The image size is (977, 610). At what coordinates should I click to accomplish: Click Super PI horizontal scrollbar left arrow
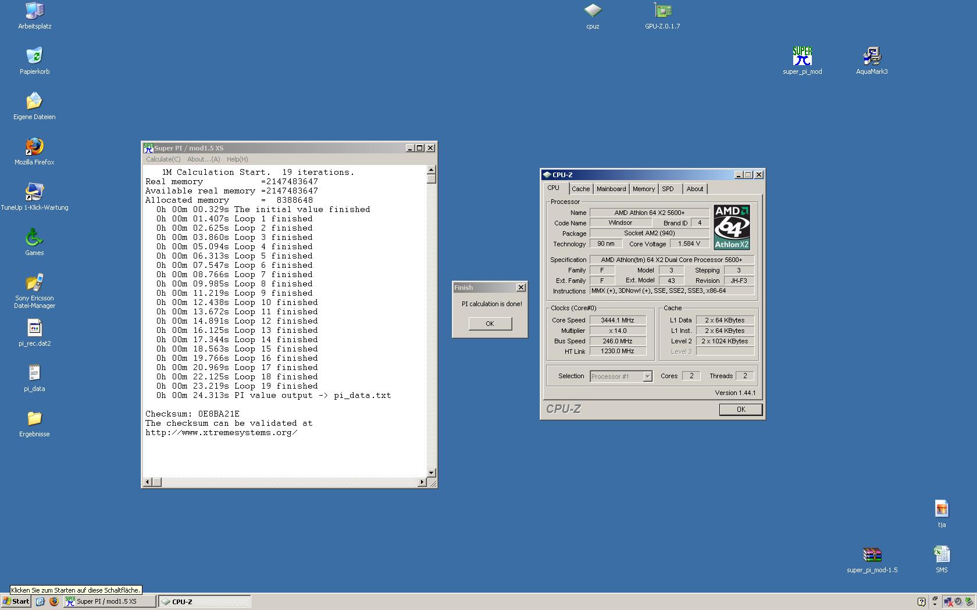148,482
